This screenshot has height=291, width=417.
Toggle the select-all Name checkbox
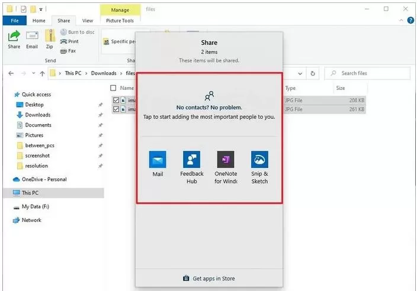(113, 88)
